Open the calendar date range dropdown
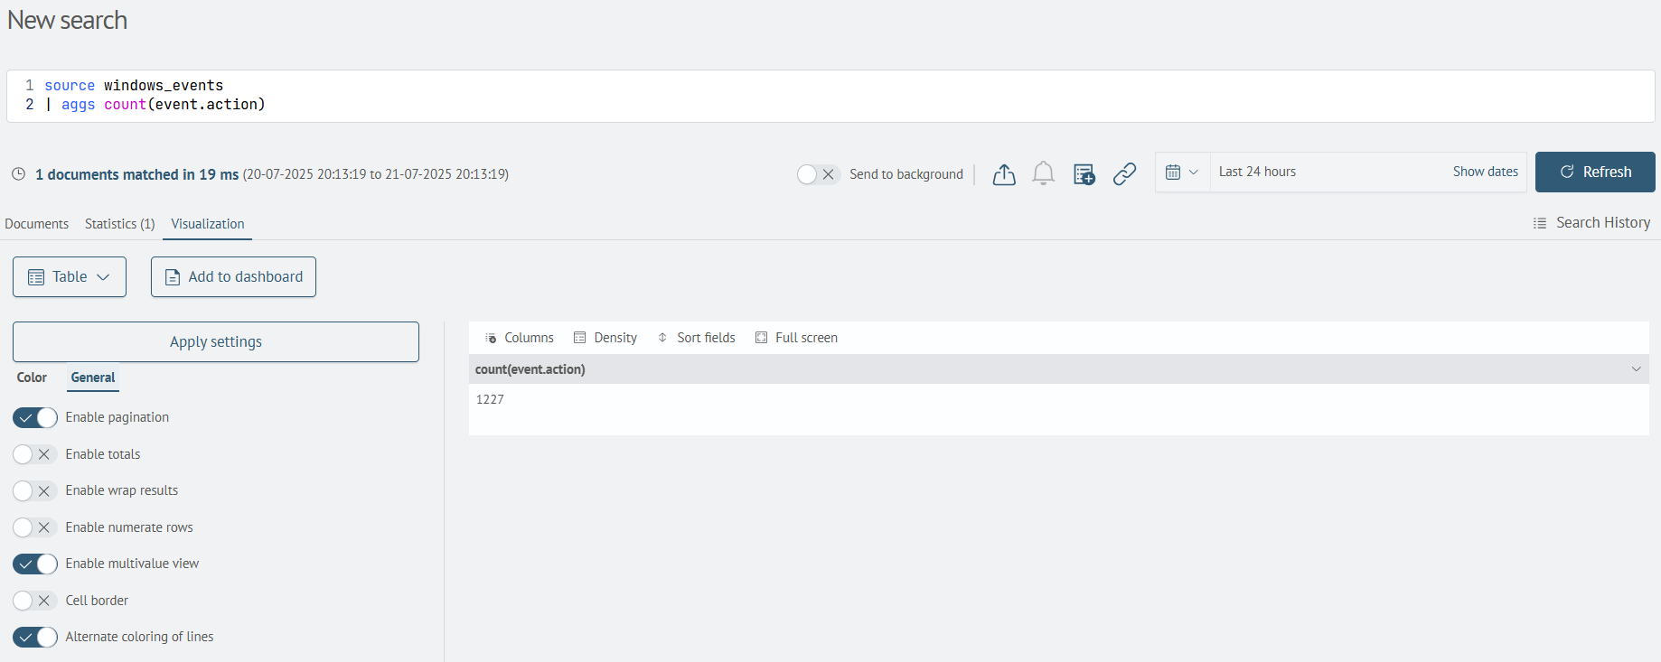 tap(1182, 172)
